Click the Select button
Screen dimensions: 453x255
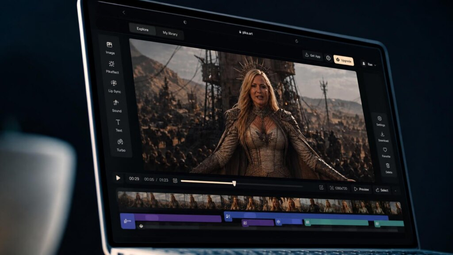(382, 190)
